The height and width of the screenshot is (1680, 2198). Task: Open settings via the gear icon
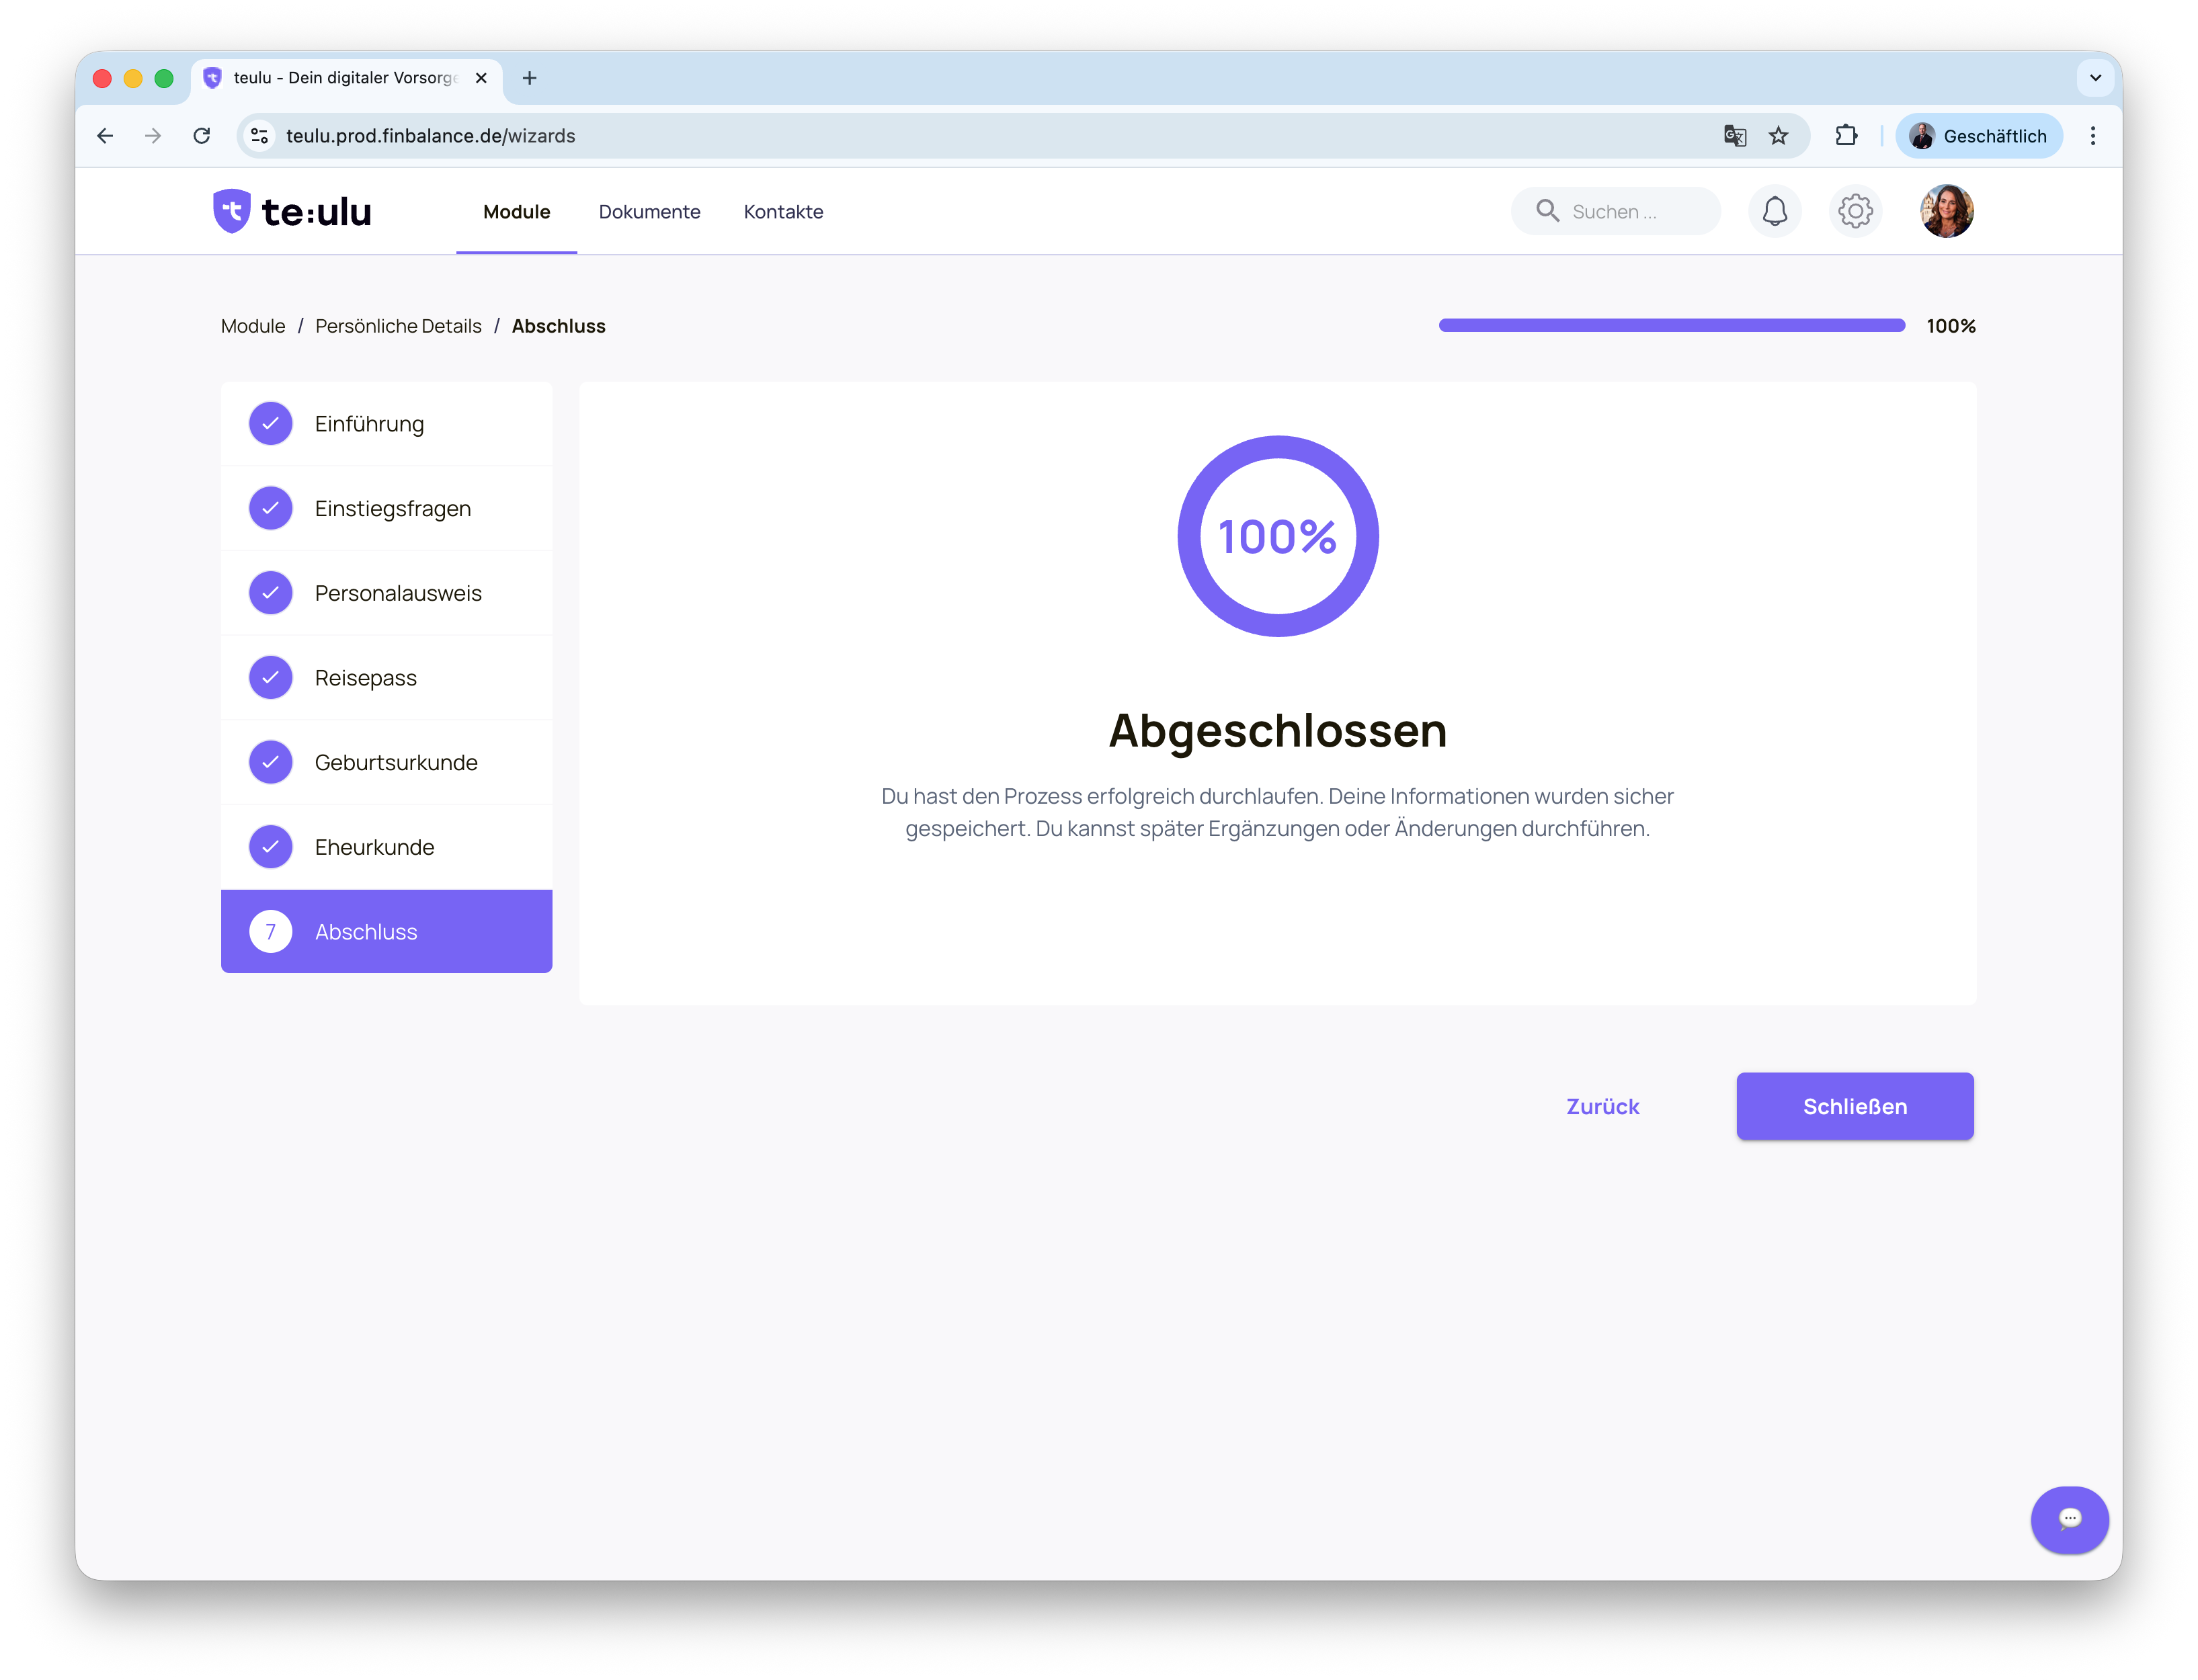tap(1855, 211)
